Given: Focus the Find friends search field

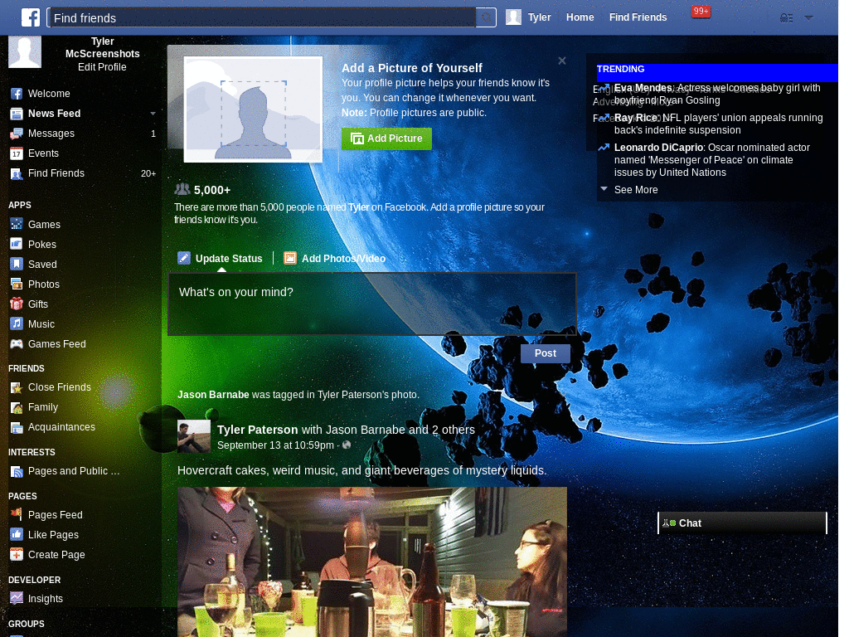Looking at the screenshot, I should tap(262, 18).
